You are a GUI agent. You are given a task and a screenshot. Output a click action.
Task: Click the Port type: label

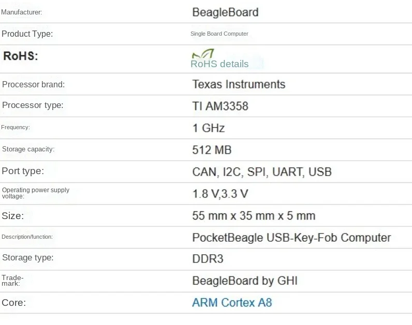pyautogui.click(x=23, y=171)
